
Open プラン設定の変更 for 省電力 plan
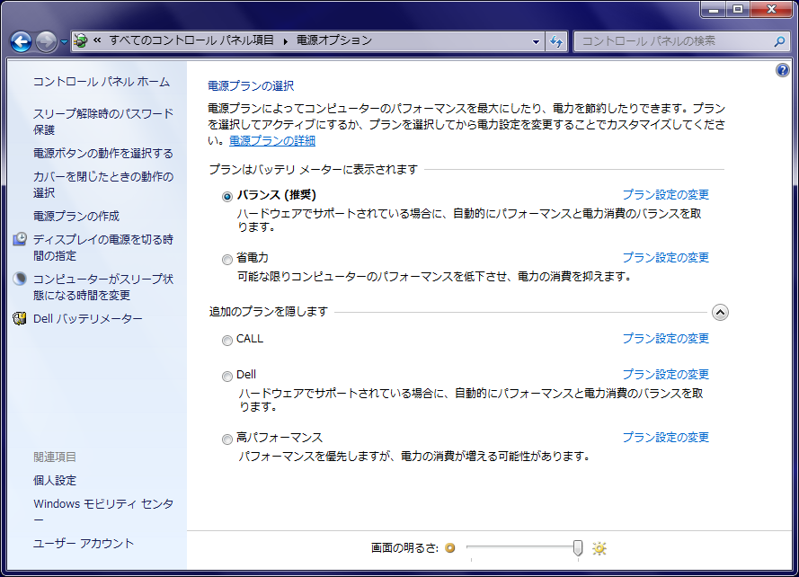pyautogui.click(x=665, y=257)
